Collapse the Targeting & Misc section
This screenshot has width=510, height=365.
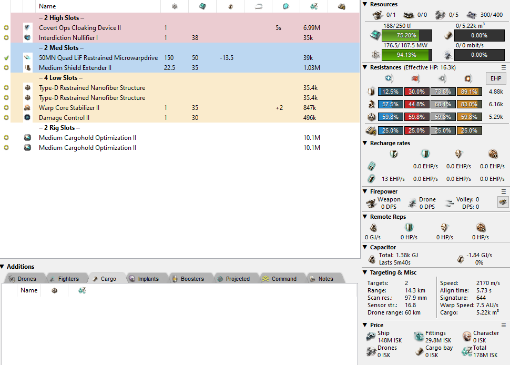coord(365,272)
